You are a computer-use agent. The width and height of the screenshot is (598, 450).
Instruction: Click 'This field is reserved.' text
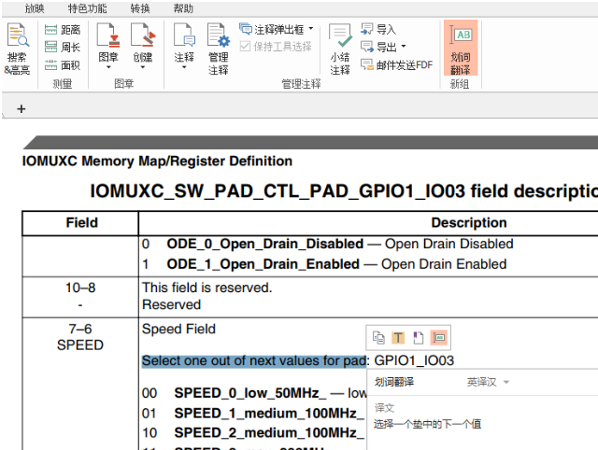(207, 288)
